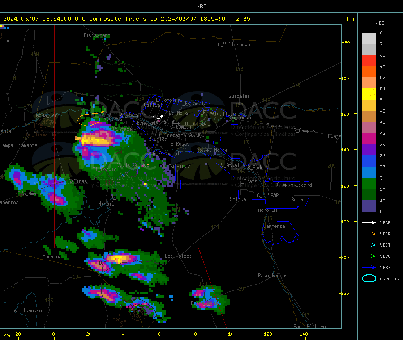Click the cyan VBCT arrow legend icon
Viewport: 403px width, 340px height.
pyautogui.click(x=369, y=245)
